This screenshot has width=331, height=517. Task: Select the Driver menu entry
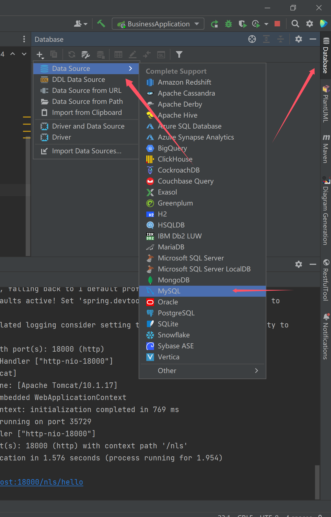point(86,137)
